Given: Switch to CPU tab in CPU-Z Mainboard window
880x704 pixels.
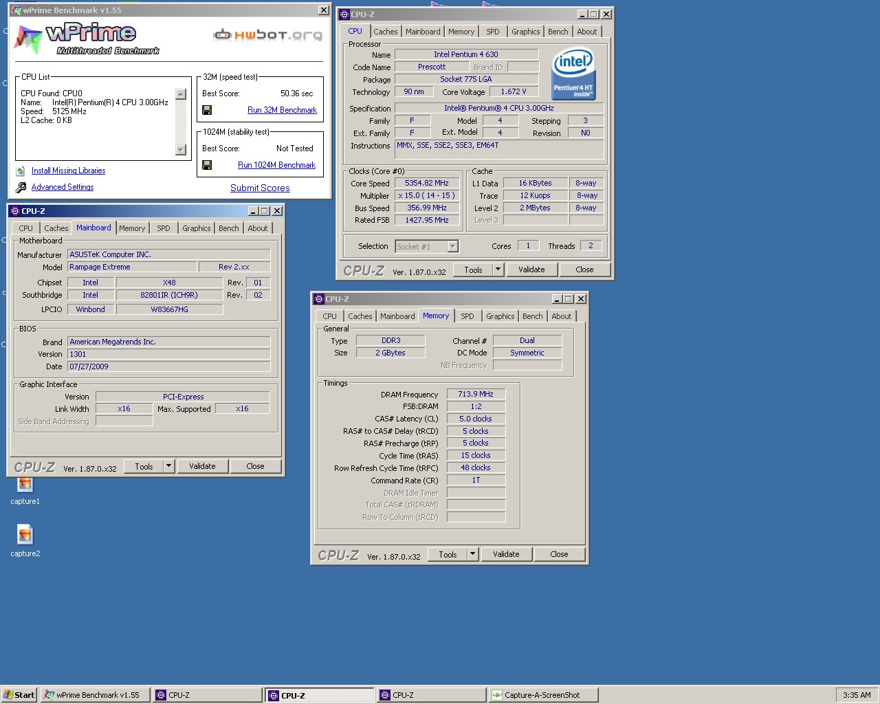Looking at the screenshot, I should point(26,228).
